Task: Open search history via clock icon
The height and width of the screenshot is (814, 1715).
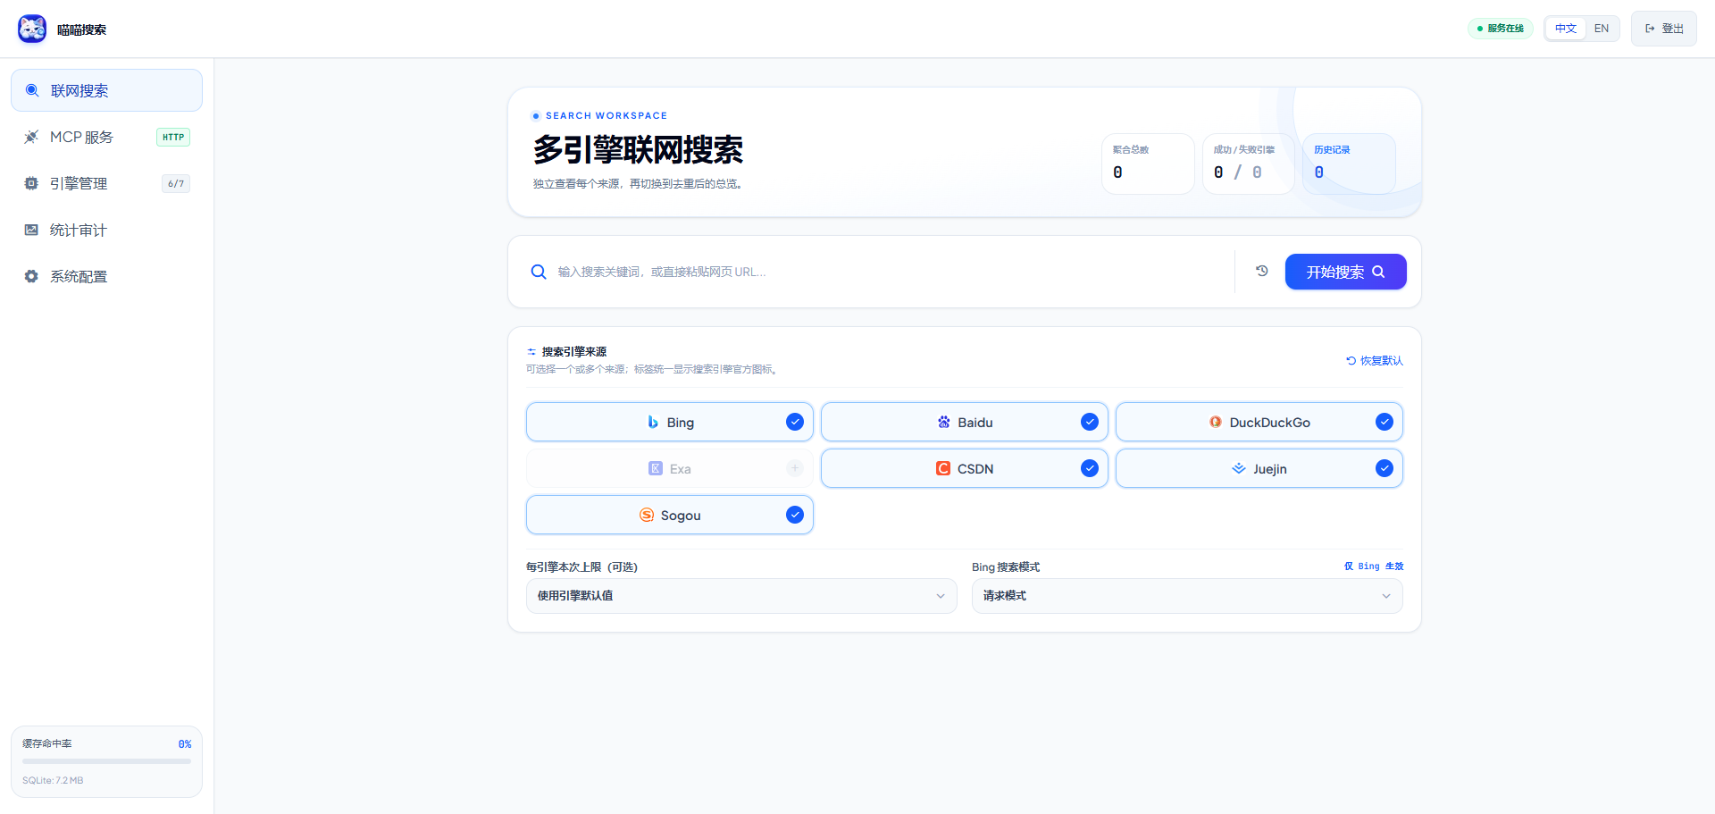Action: 1262,271
